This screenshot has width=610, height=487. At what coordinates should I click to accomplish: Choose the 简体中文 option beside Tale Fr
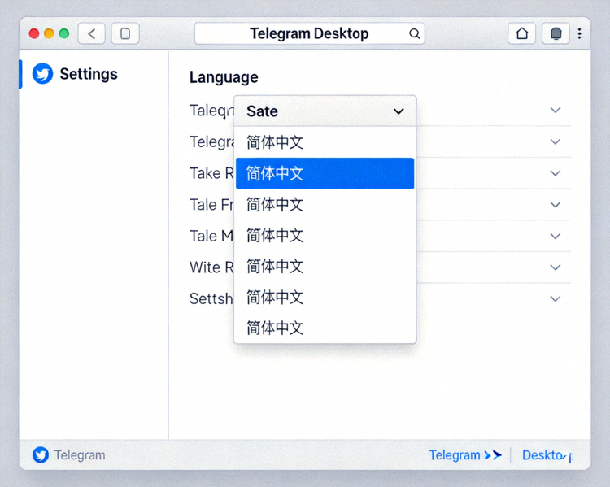tap(325, 205)
